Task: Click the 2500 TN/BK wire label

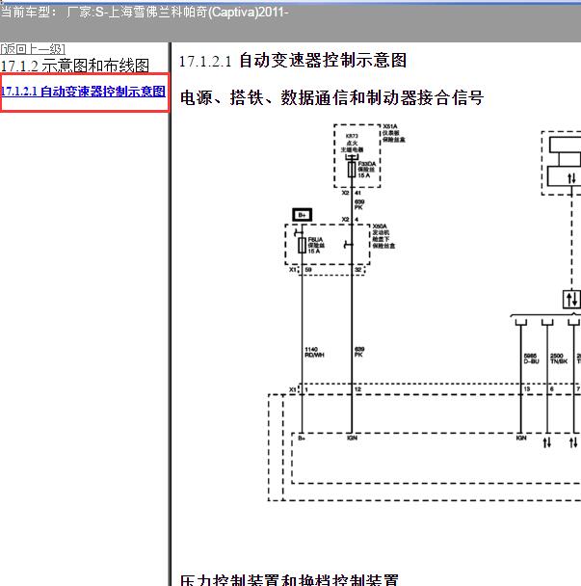Action: [x=559, y=359]
